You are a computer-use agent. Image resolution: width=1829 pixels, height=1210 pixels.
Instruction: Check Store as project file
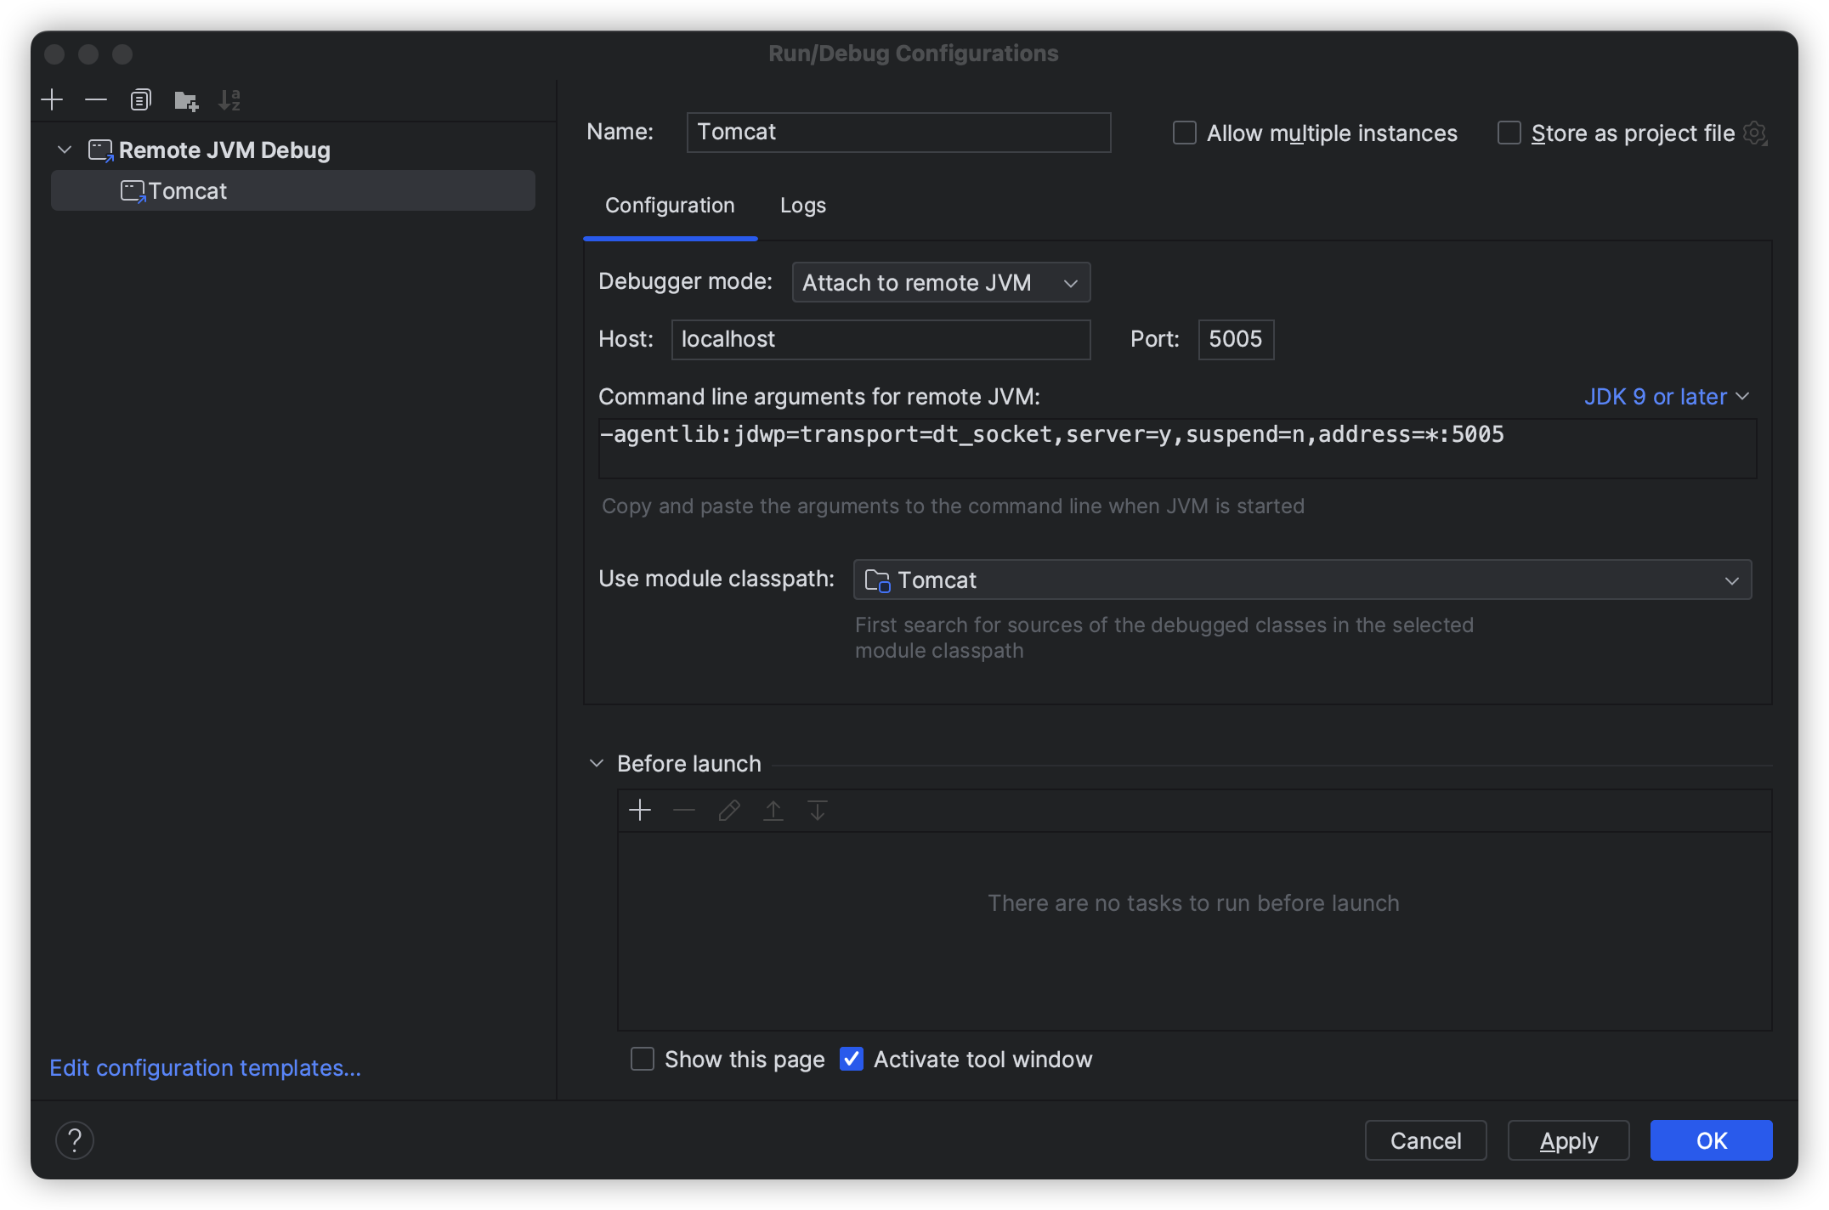(x=1509, y=133)
